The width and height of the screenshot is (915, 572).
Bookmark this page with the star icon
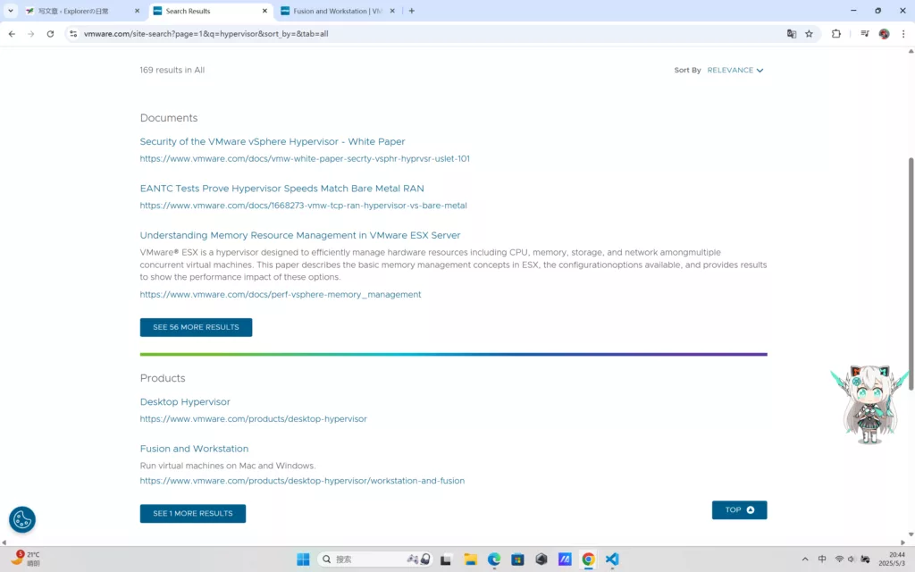pos(809,34)
